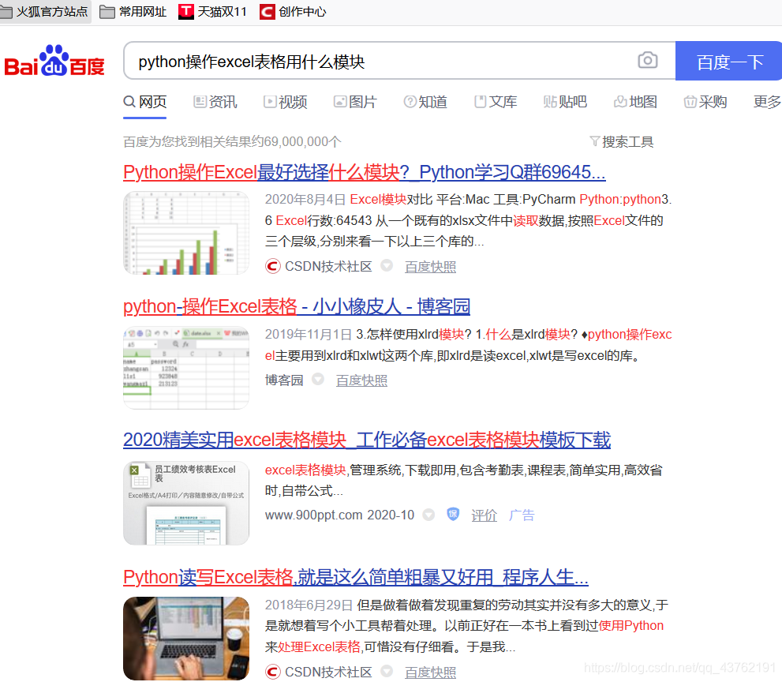Open 百度快照 for last CSDN result

(x=430, y=673)
